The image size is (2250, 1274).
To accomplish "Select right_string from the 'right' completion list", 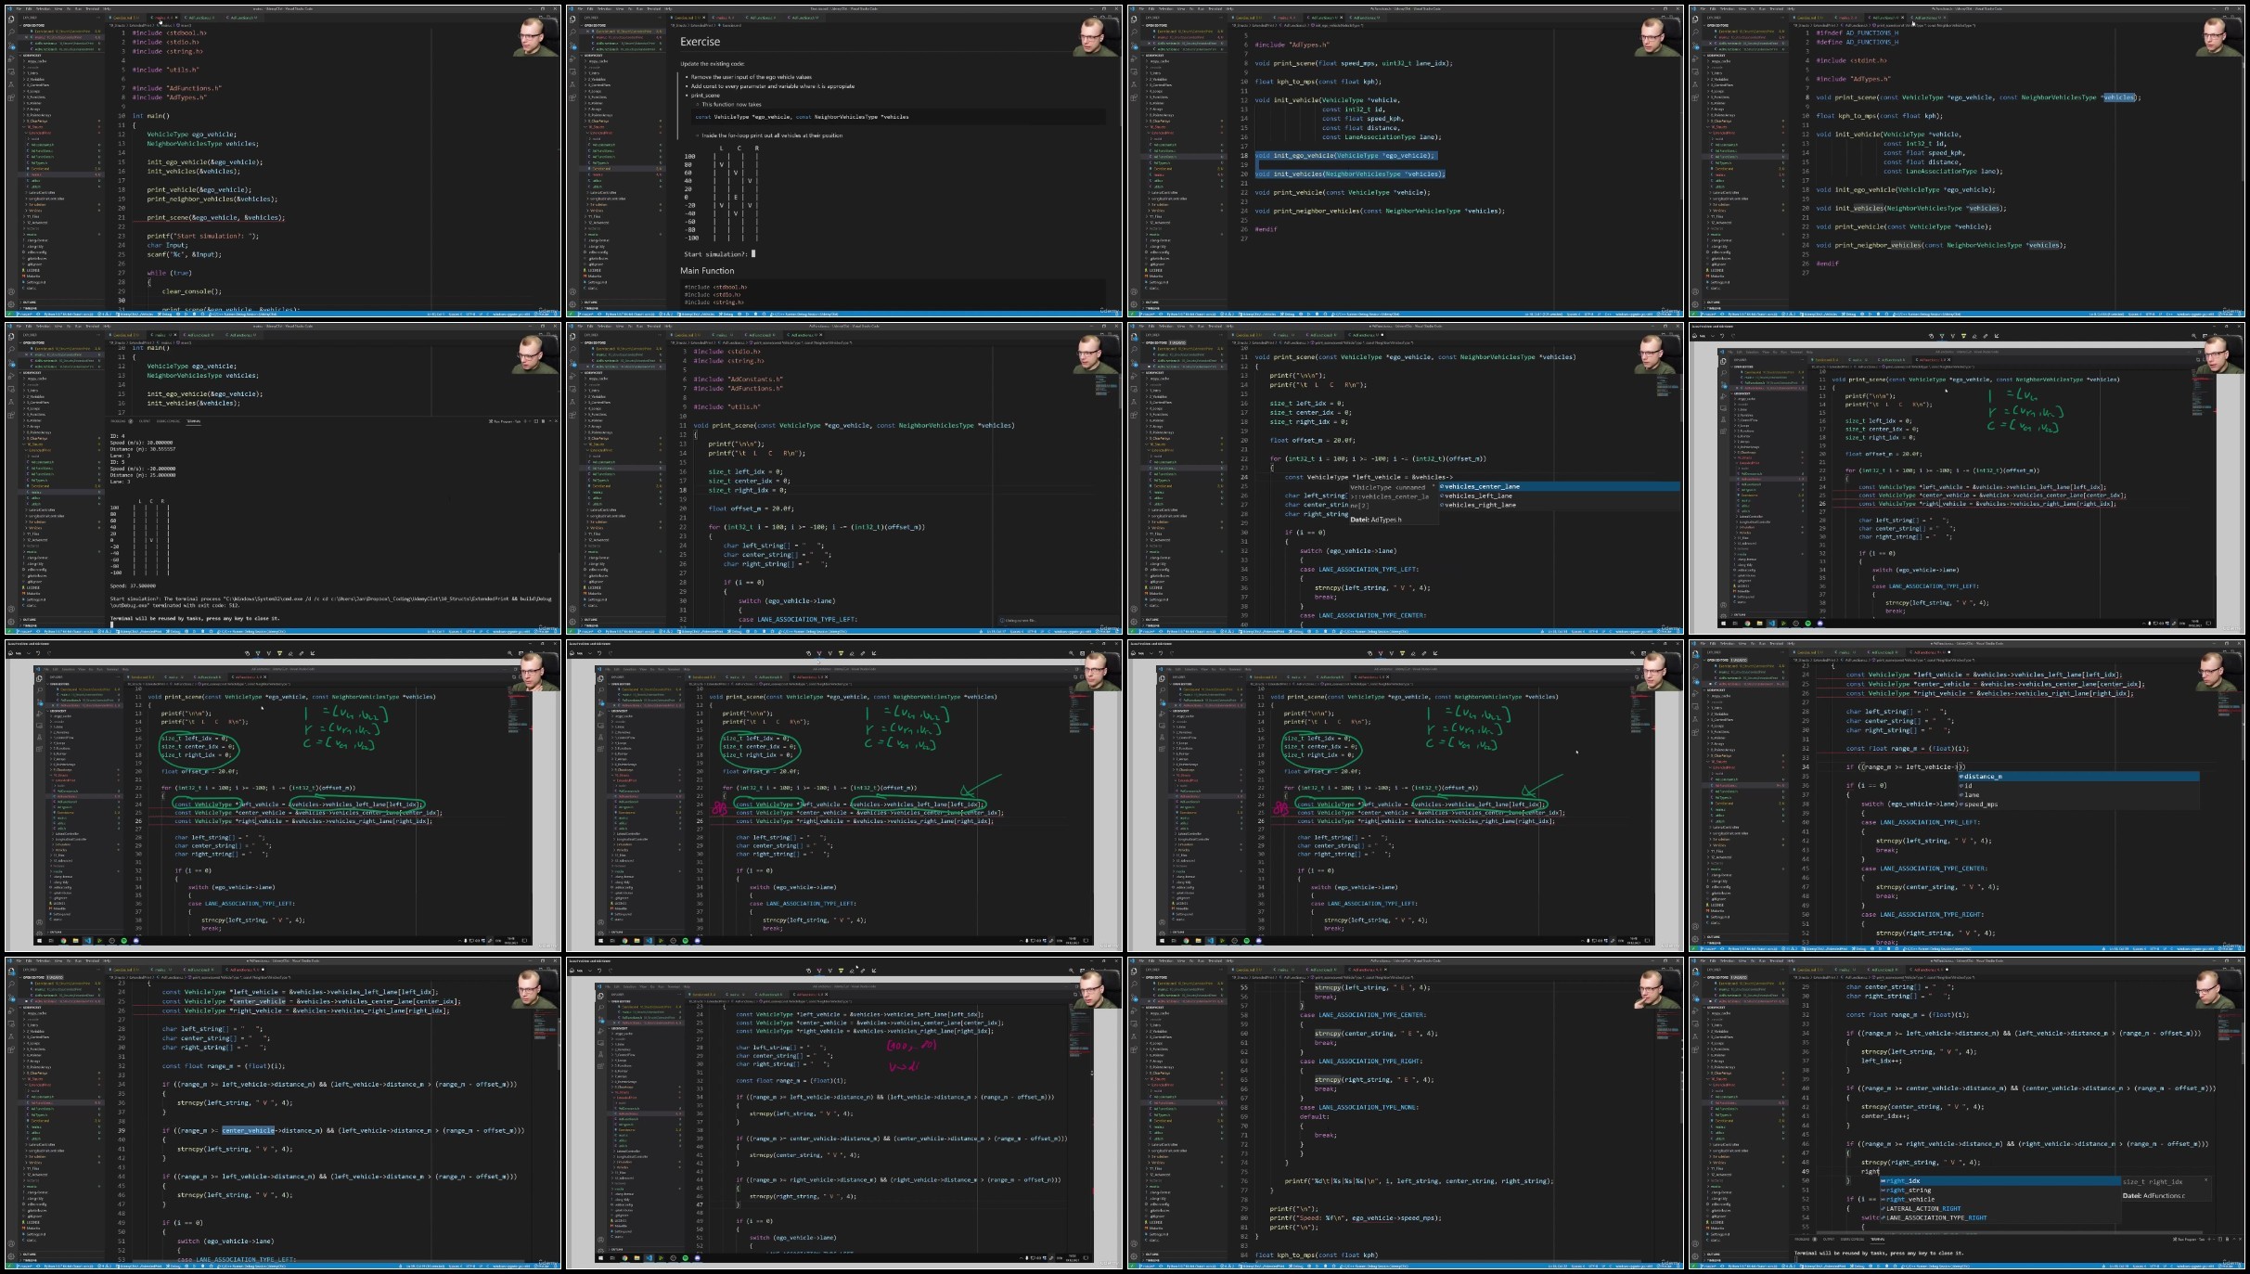I will click(1999, 1190).
